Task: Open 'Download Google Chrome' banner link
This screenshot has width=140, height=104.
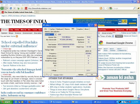Action: coord(117,43)
